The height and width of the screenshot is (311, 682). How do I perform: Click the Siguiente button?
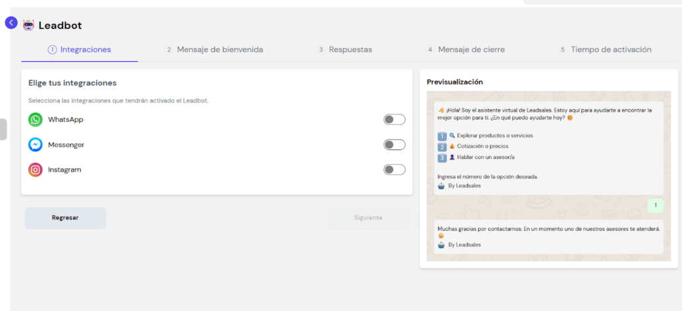pos(368,218)
